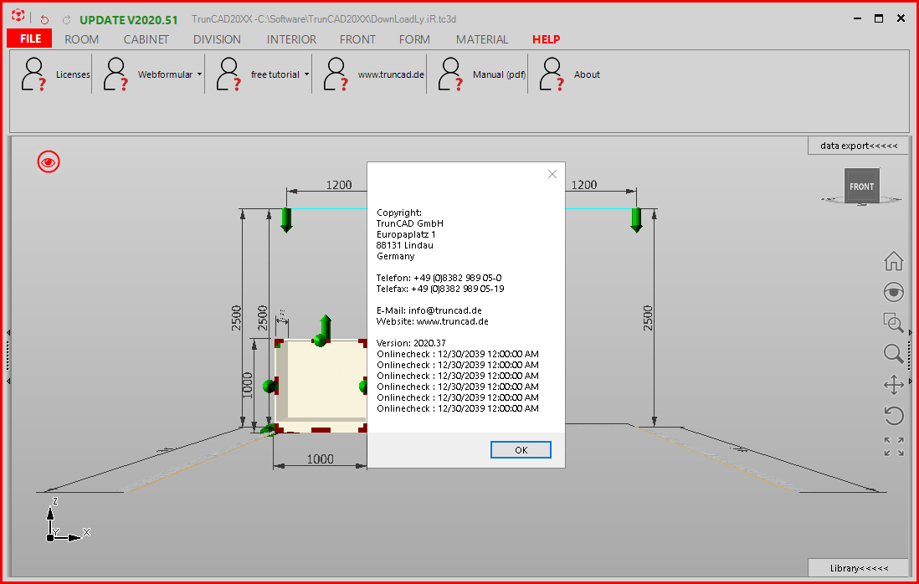Open the Webformular dropdown
Screen dimensions: 919x584
[199, 74]
